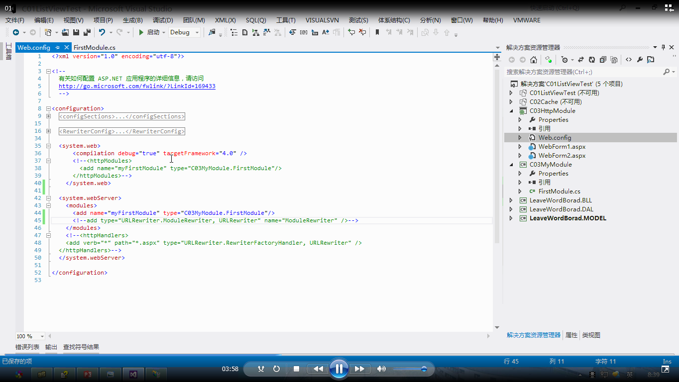Open the go.microsoft.com fwlink hyperlink

coord(137,86)
